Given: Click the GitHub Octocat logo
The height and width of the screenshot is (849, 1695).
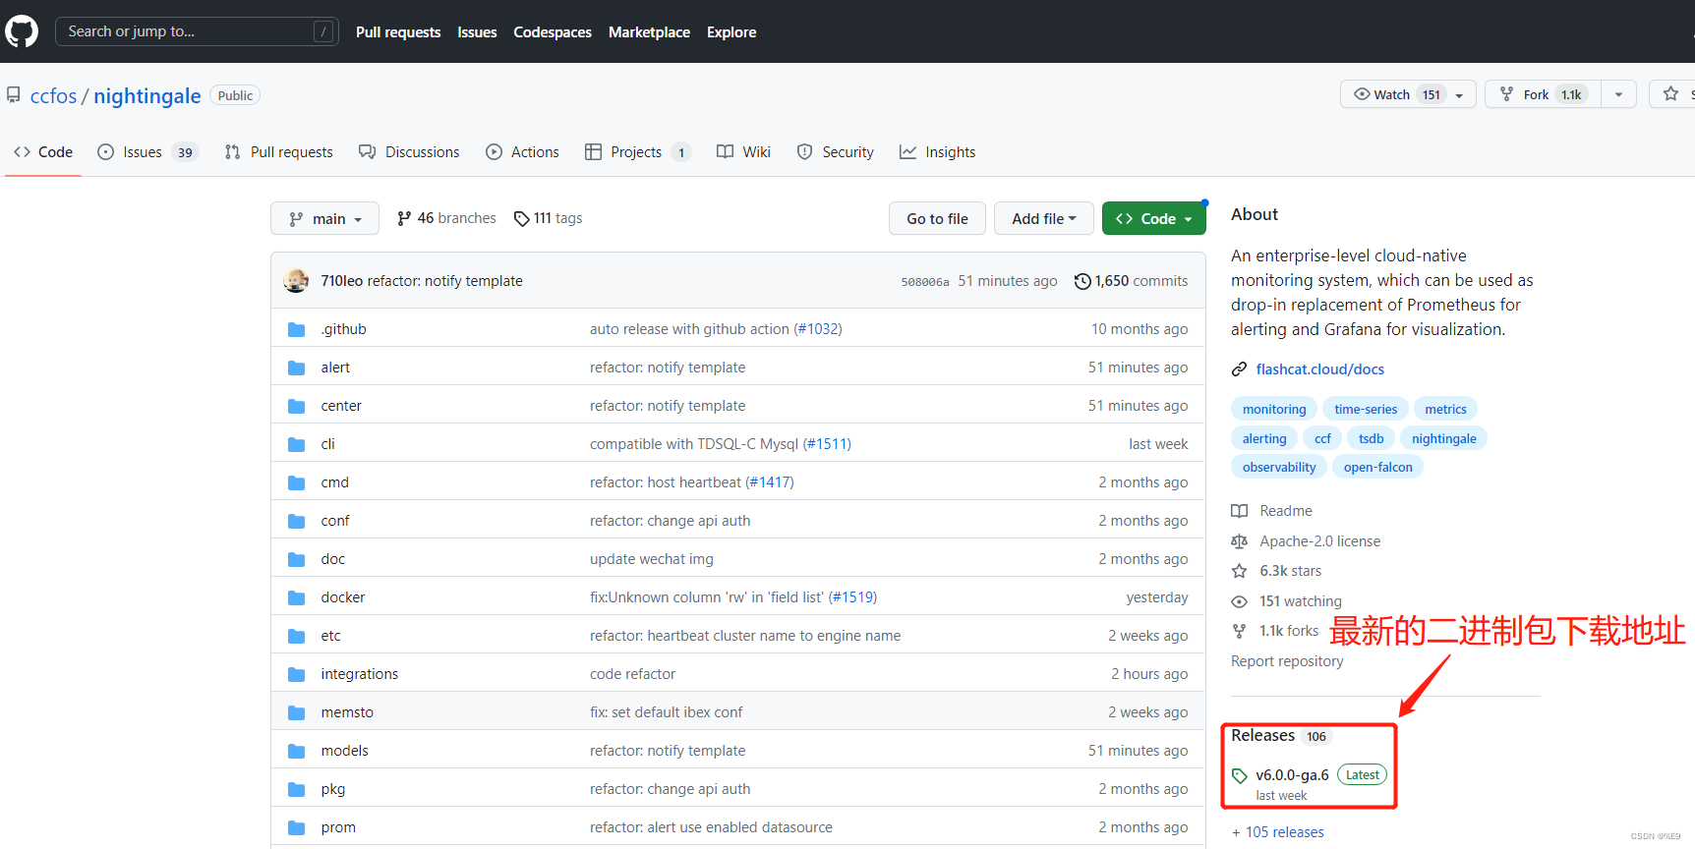Looking at the screenshot, I should [22, 31].
